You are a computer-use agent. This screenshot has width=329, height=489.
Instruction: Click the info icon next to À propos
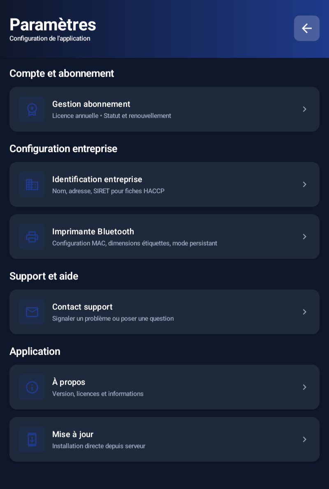pyautogui.click(x=32, y=387)
